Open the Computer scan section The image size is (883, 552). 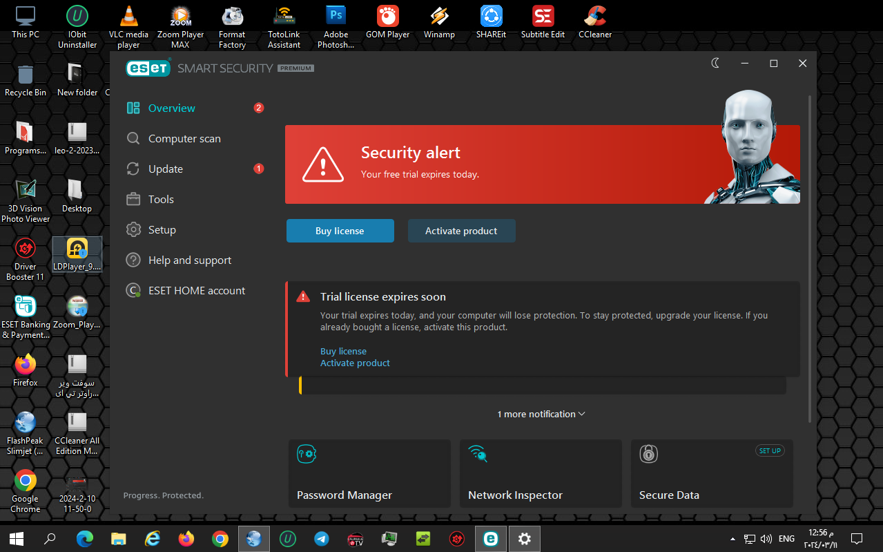(173, 138)
